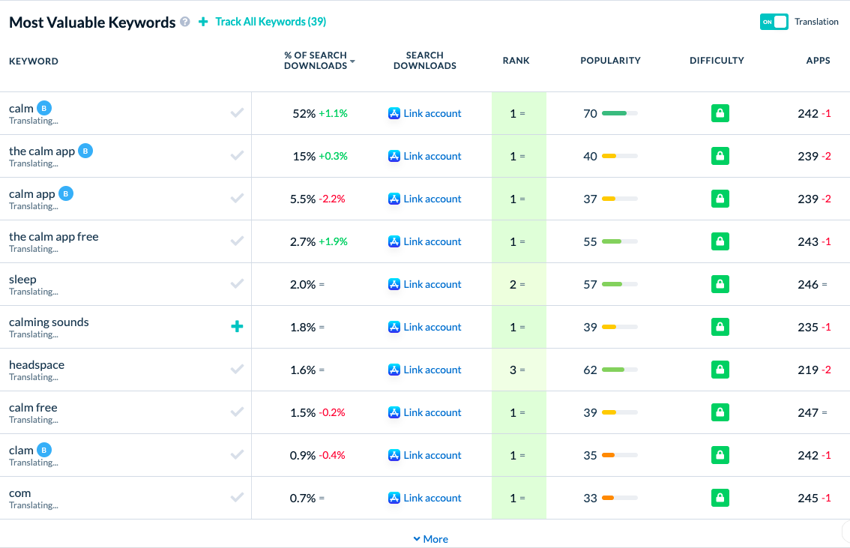
Task: Click the popularity bar for calm keyword
Action: 620,113
